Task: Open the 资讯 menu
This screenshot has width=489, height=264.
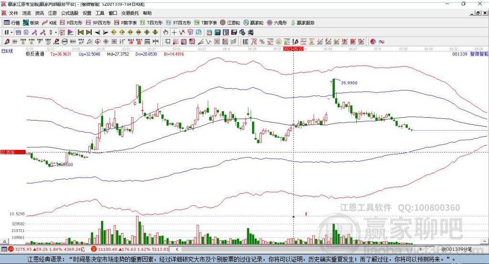Action: pos(40,13)
